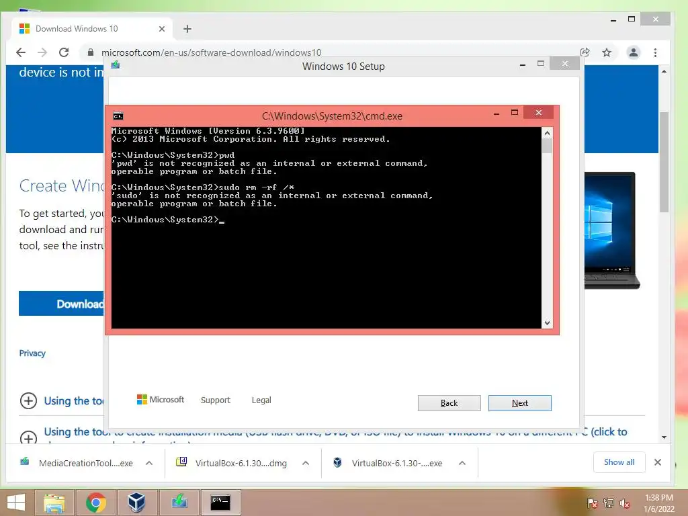Open the taskbar clock showing 1:38 PM
This screenshot has width=688, height=516.
click(x=659, y=503)
